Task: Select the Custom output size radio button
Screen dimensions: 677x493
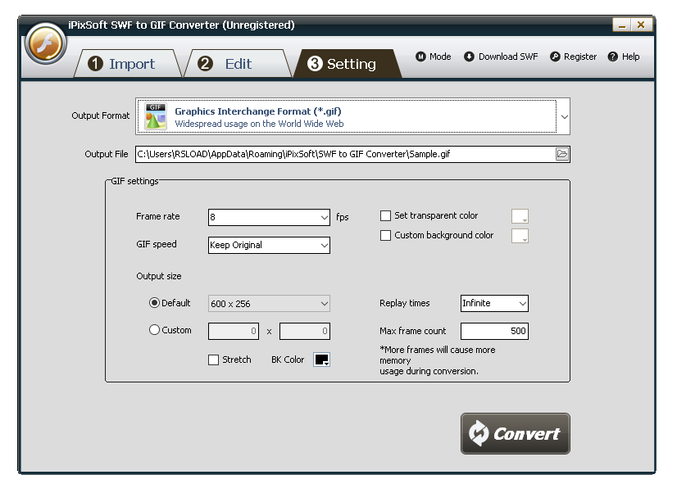Action: coord(153,330)
